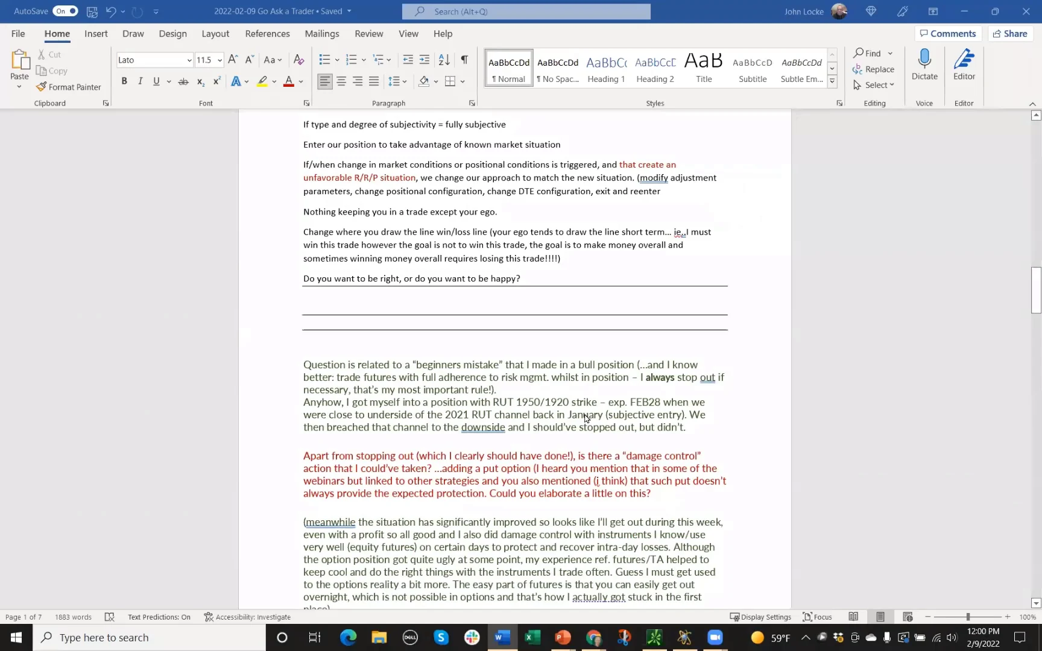Toggle show paragraph marks
This screenshot has height=651, width=1042.
(x=464, y=60)
